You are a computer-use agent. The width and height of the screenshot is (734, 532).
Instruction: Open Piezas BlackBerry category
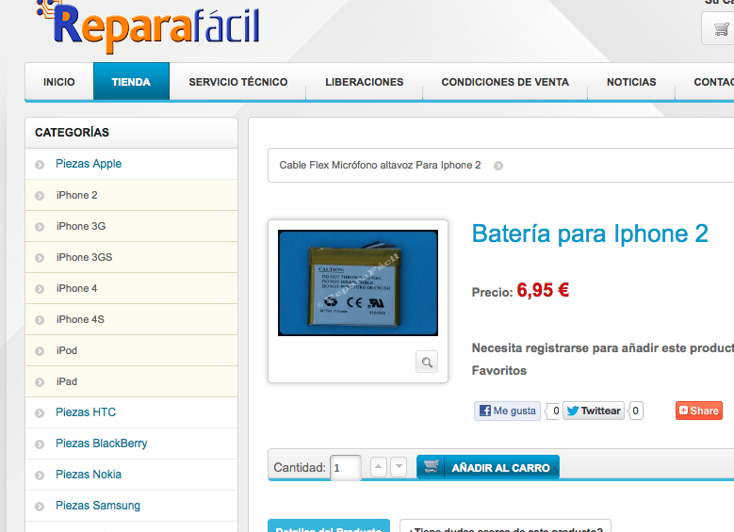point(102,443)
